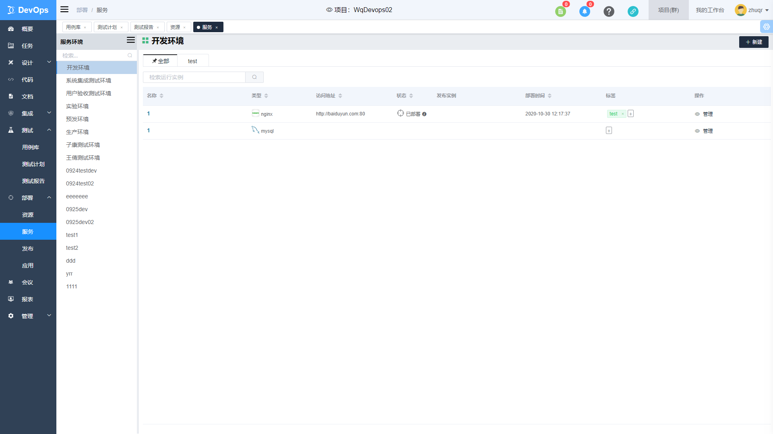
Task: Click the add tag plus in mysql row
Action: [609, 131]
